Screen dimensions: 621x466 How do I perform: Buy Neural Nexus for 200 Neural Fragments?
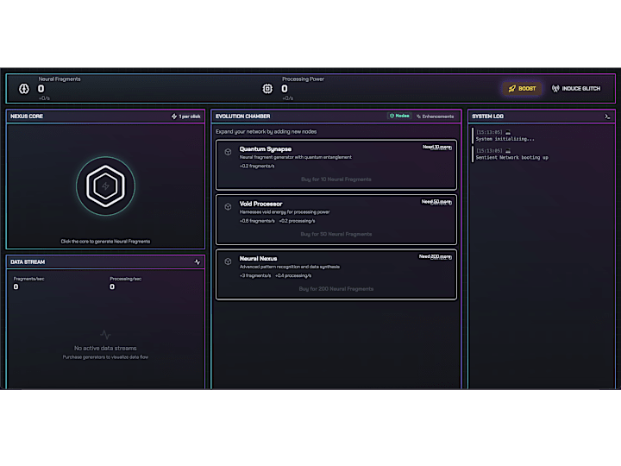pos(336,288)
